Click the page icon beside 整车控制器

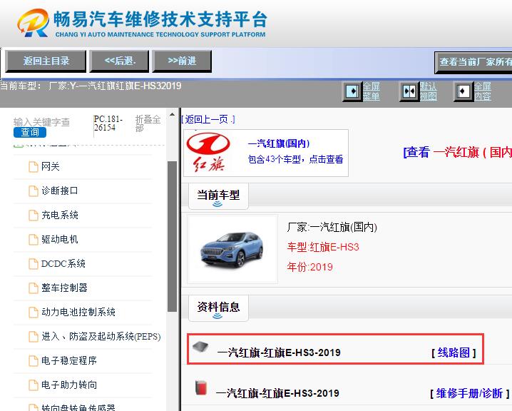(x=34, y=288)
